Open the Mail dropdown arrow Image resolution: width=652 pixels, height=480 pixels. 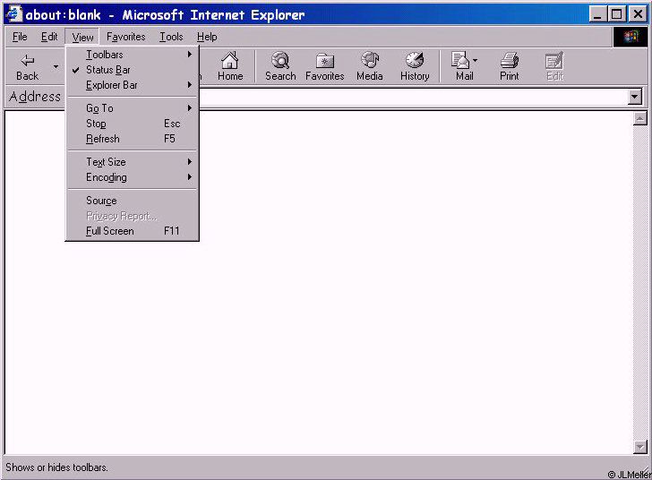coord(476,61)
